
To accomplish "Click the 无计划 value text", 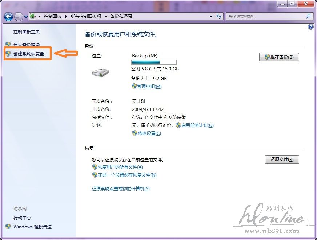I will click(138, 101).
